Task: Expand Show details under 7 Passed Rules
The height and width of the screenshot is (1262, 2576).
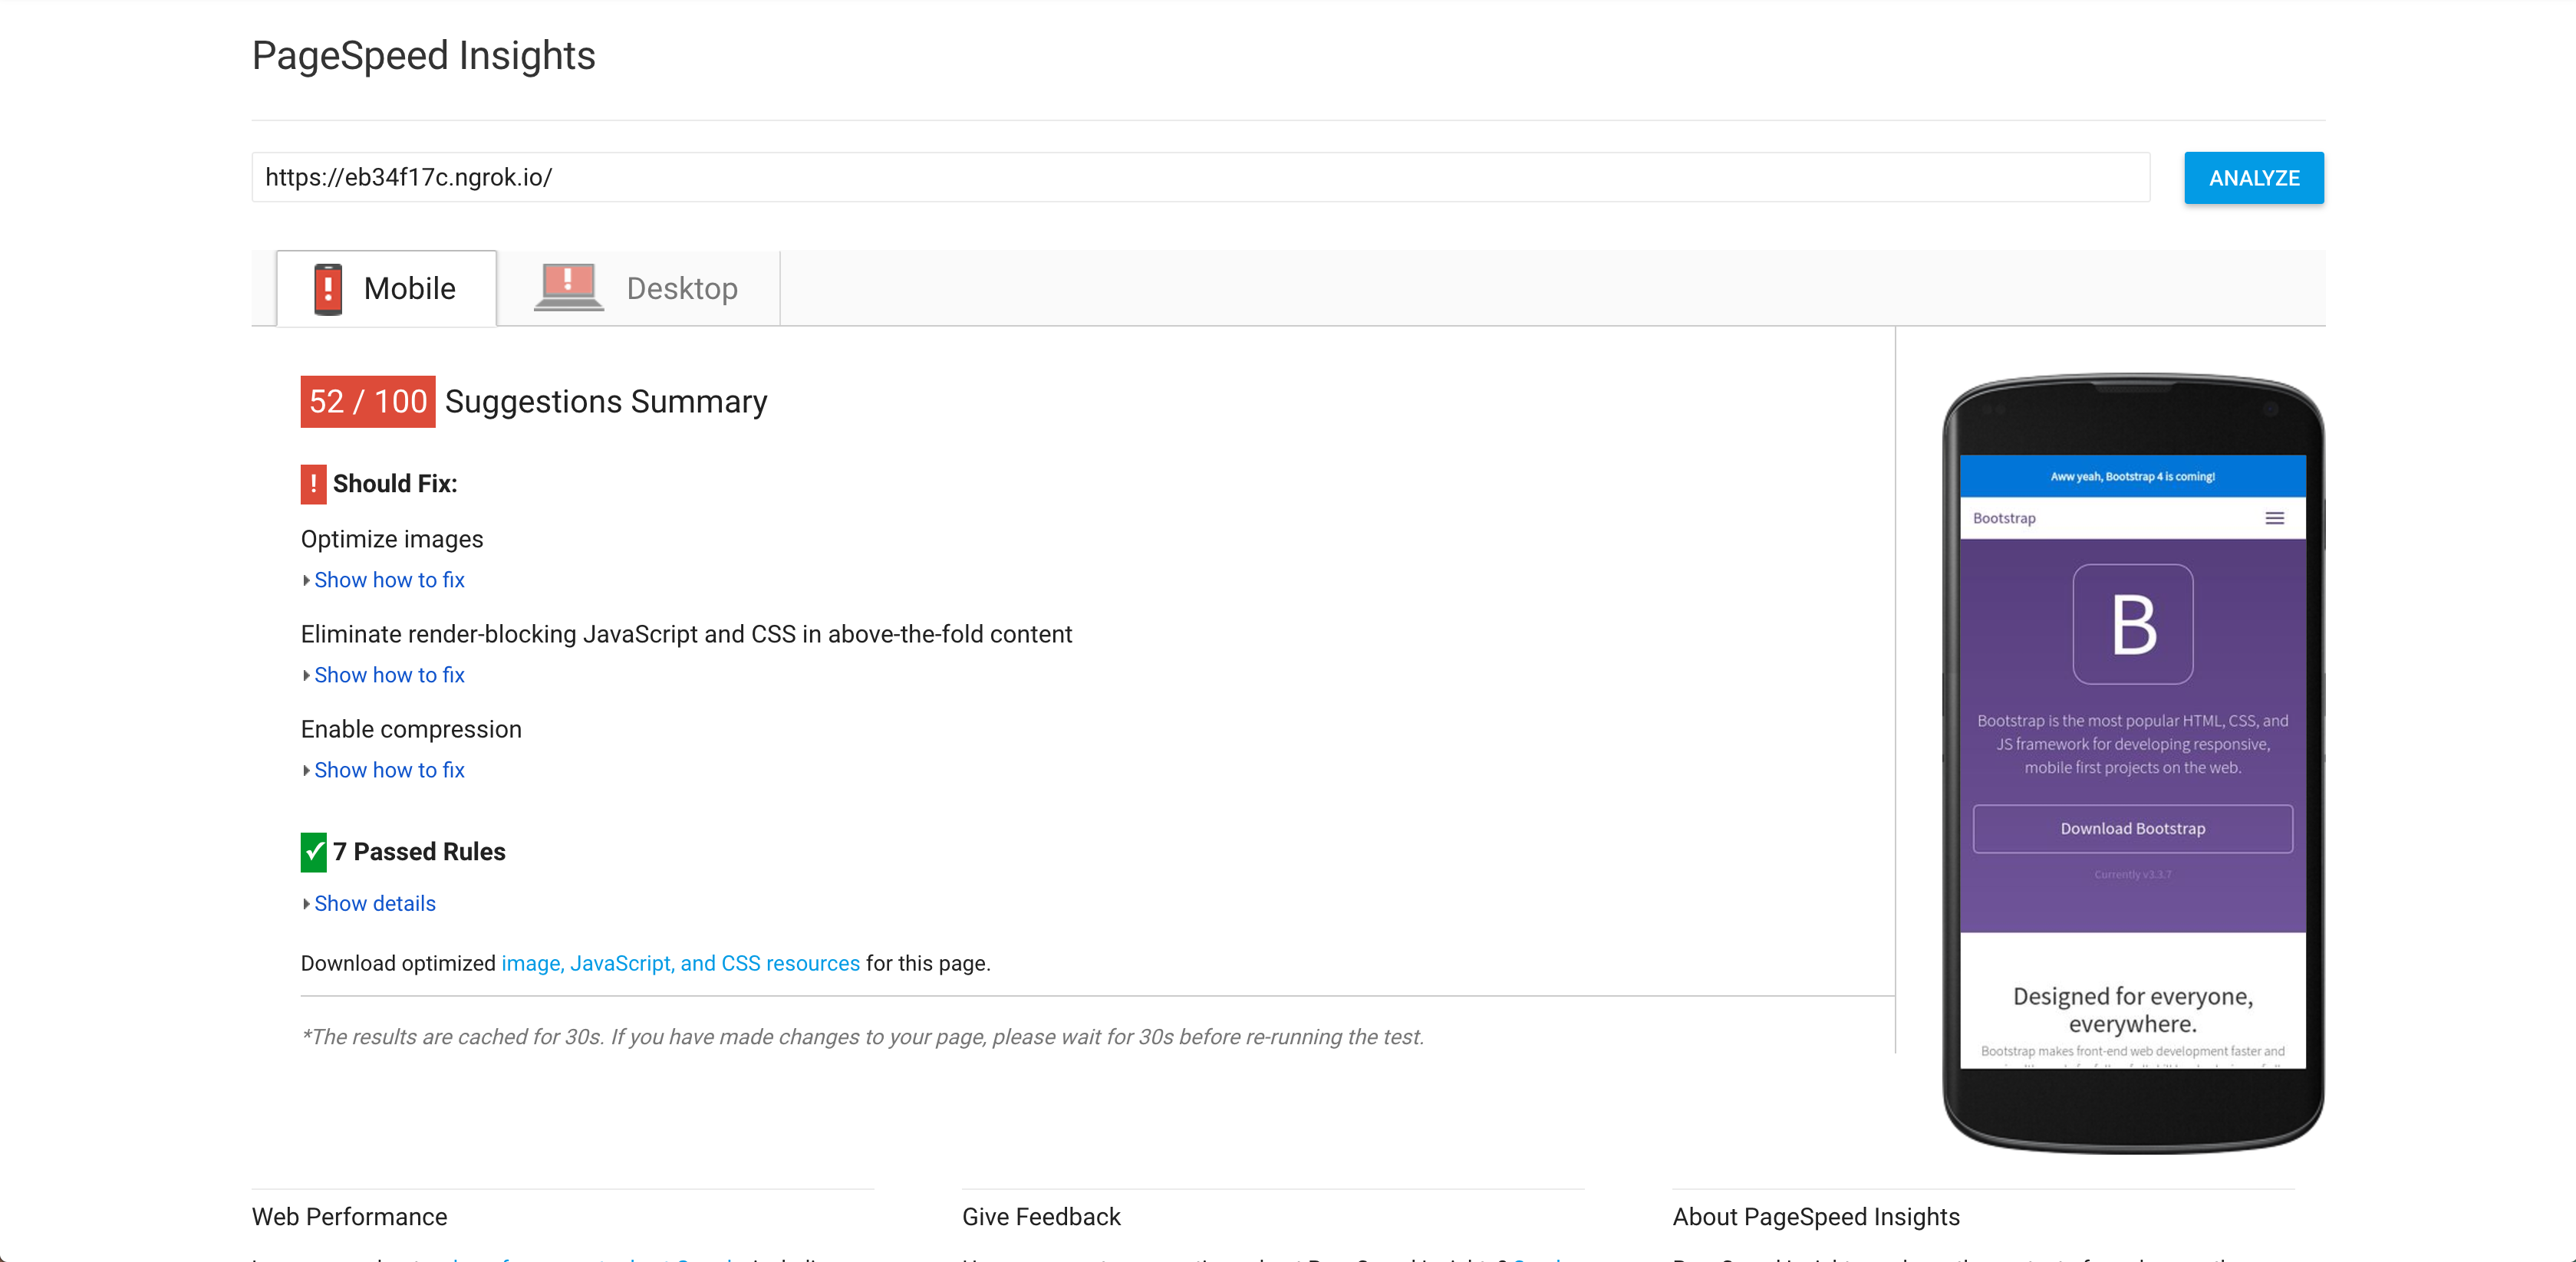Action: coord(374,903)
